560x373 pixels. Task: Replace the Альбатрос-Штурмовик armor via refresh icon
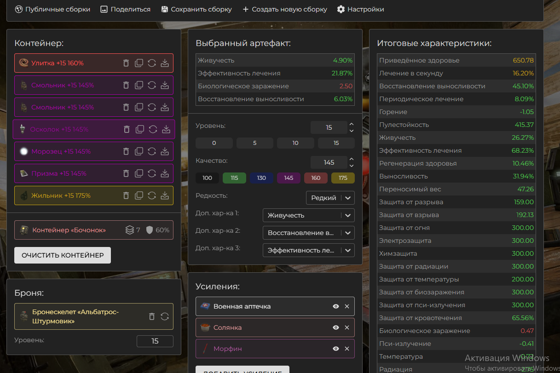[x=165, y=316]
